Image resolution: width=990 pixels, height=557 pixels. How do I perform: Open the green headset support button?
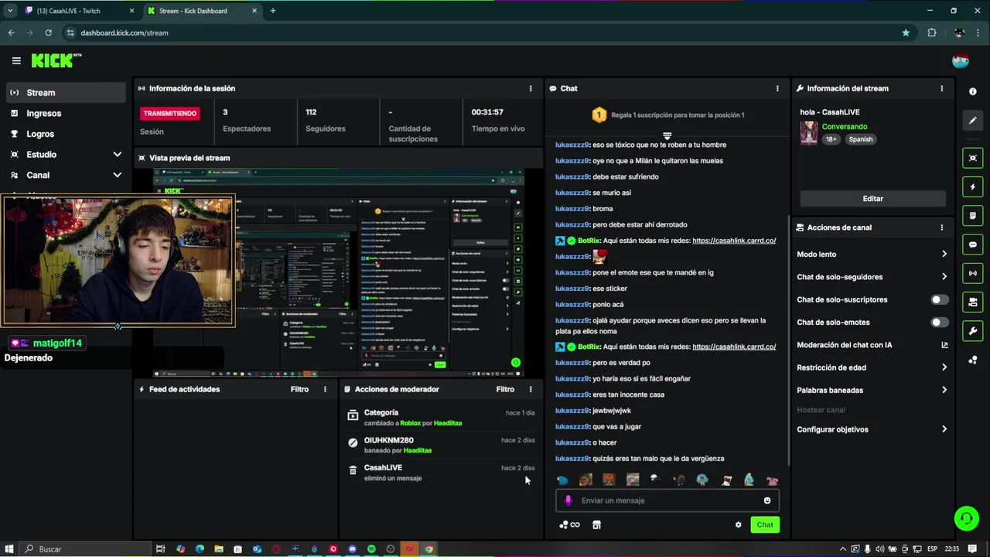(966, 518)
